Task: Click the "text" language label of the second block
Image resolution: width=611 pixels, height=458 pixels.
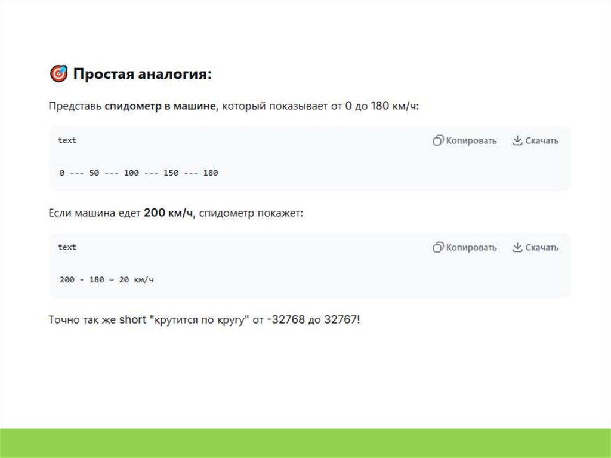Action: click(67, 247)
